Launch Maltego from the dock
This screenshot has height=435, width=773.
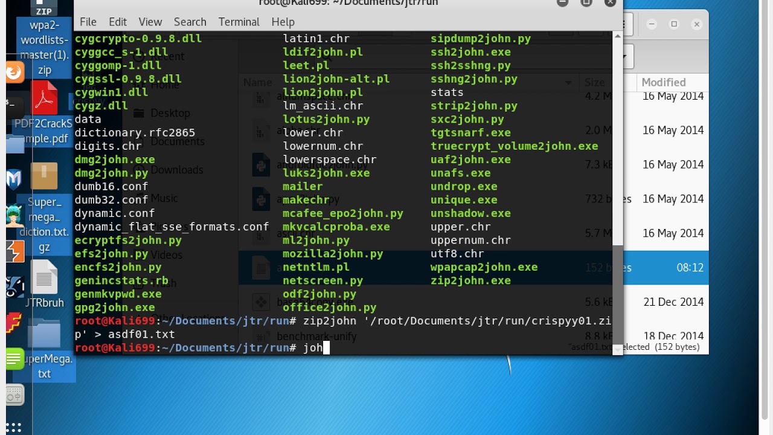point(14,179)
